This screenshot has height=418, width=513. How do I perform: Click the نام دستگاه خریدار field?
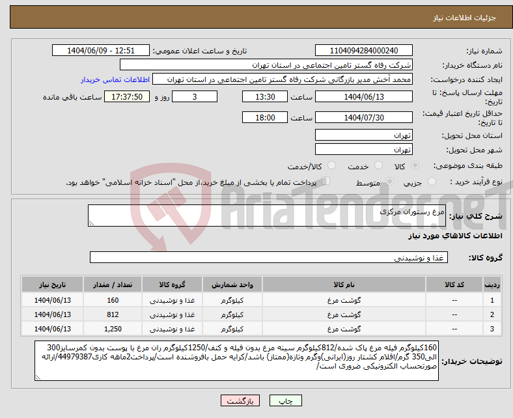[266, 65]
